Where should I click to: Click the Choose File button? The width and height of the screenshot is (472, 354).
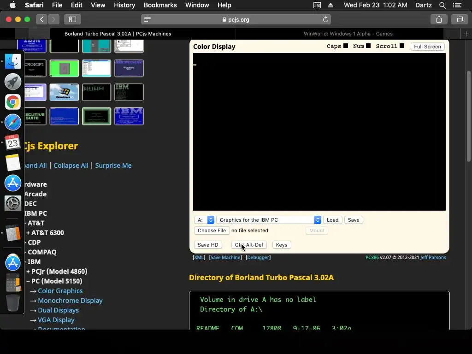pos(212,230)
